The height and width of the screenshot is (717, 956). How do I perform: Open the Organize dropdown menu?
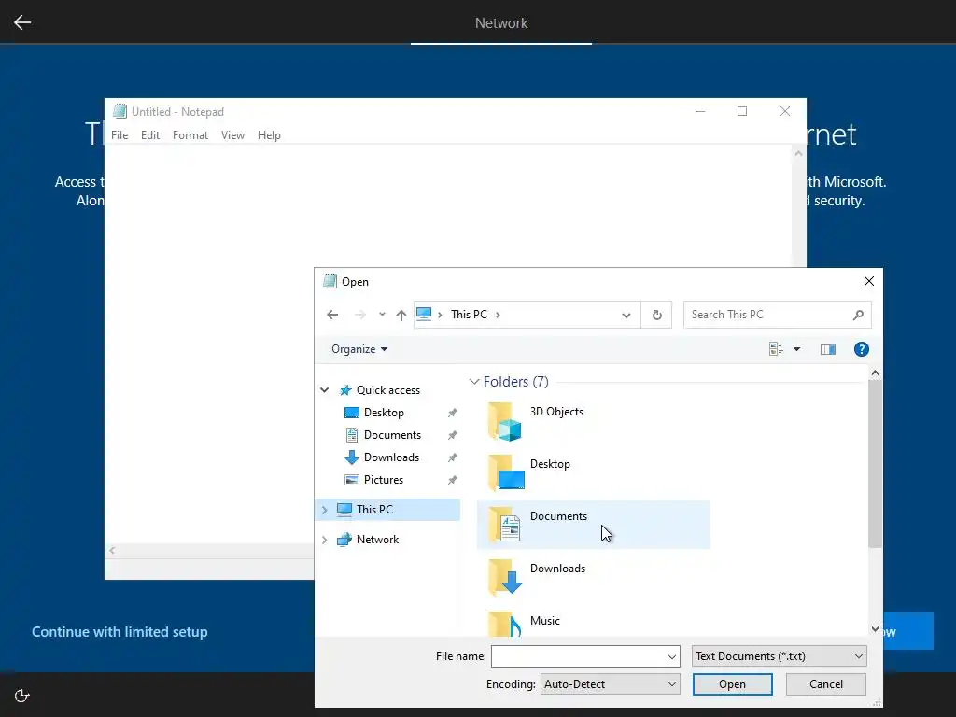(x=359, y=349)
